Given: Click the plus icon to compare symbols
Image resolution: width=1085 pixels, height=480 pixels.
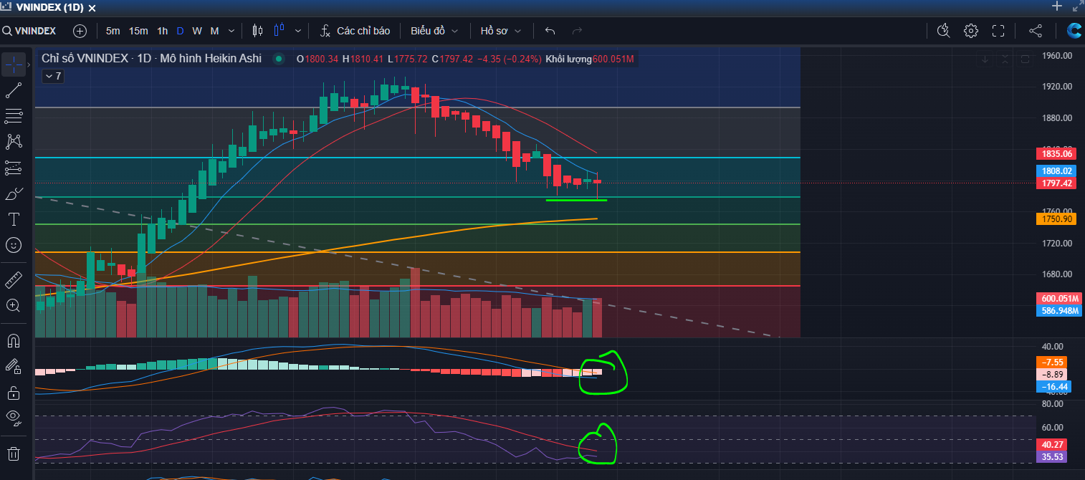Looking at the screenshot, I should 80,31.
